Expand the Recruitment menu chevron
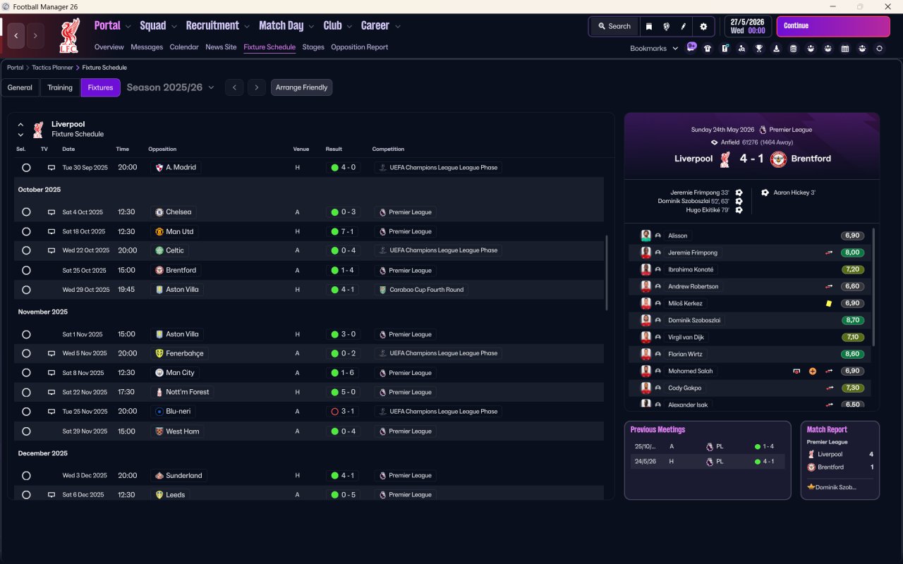 [248, 26]
